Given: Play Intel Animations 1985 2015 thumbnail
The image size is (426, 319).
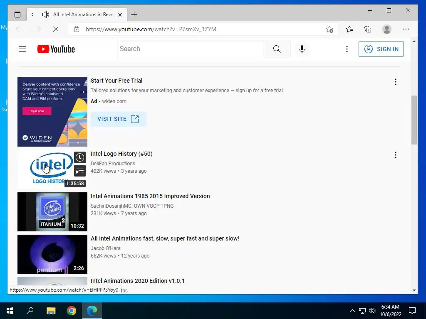Looking at the screenshot, I should coord(52,212).
